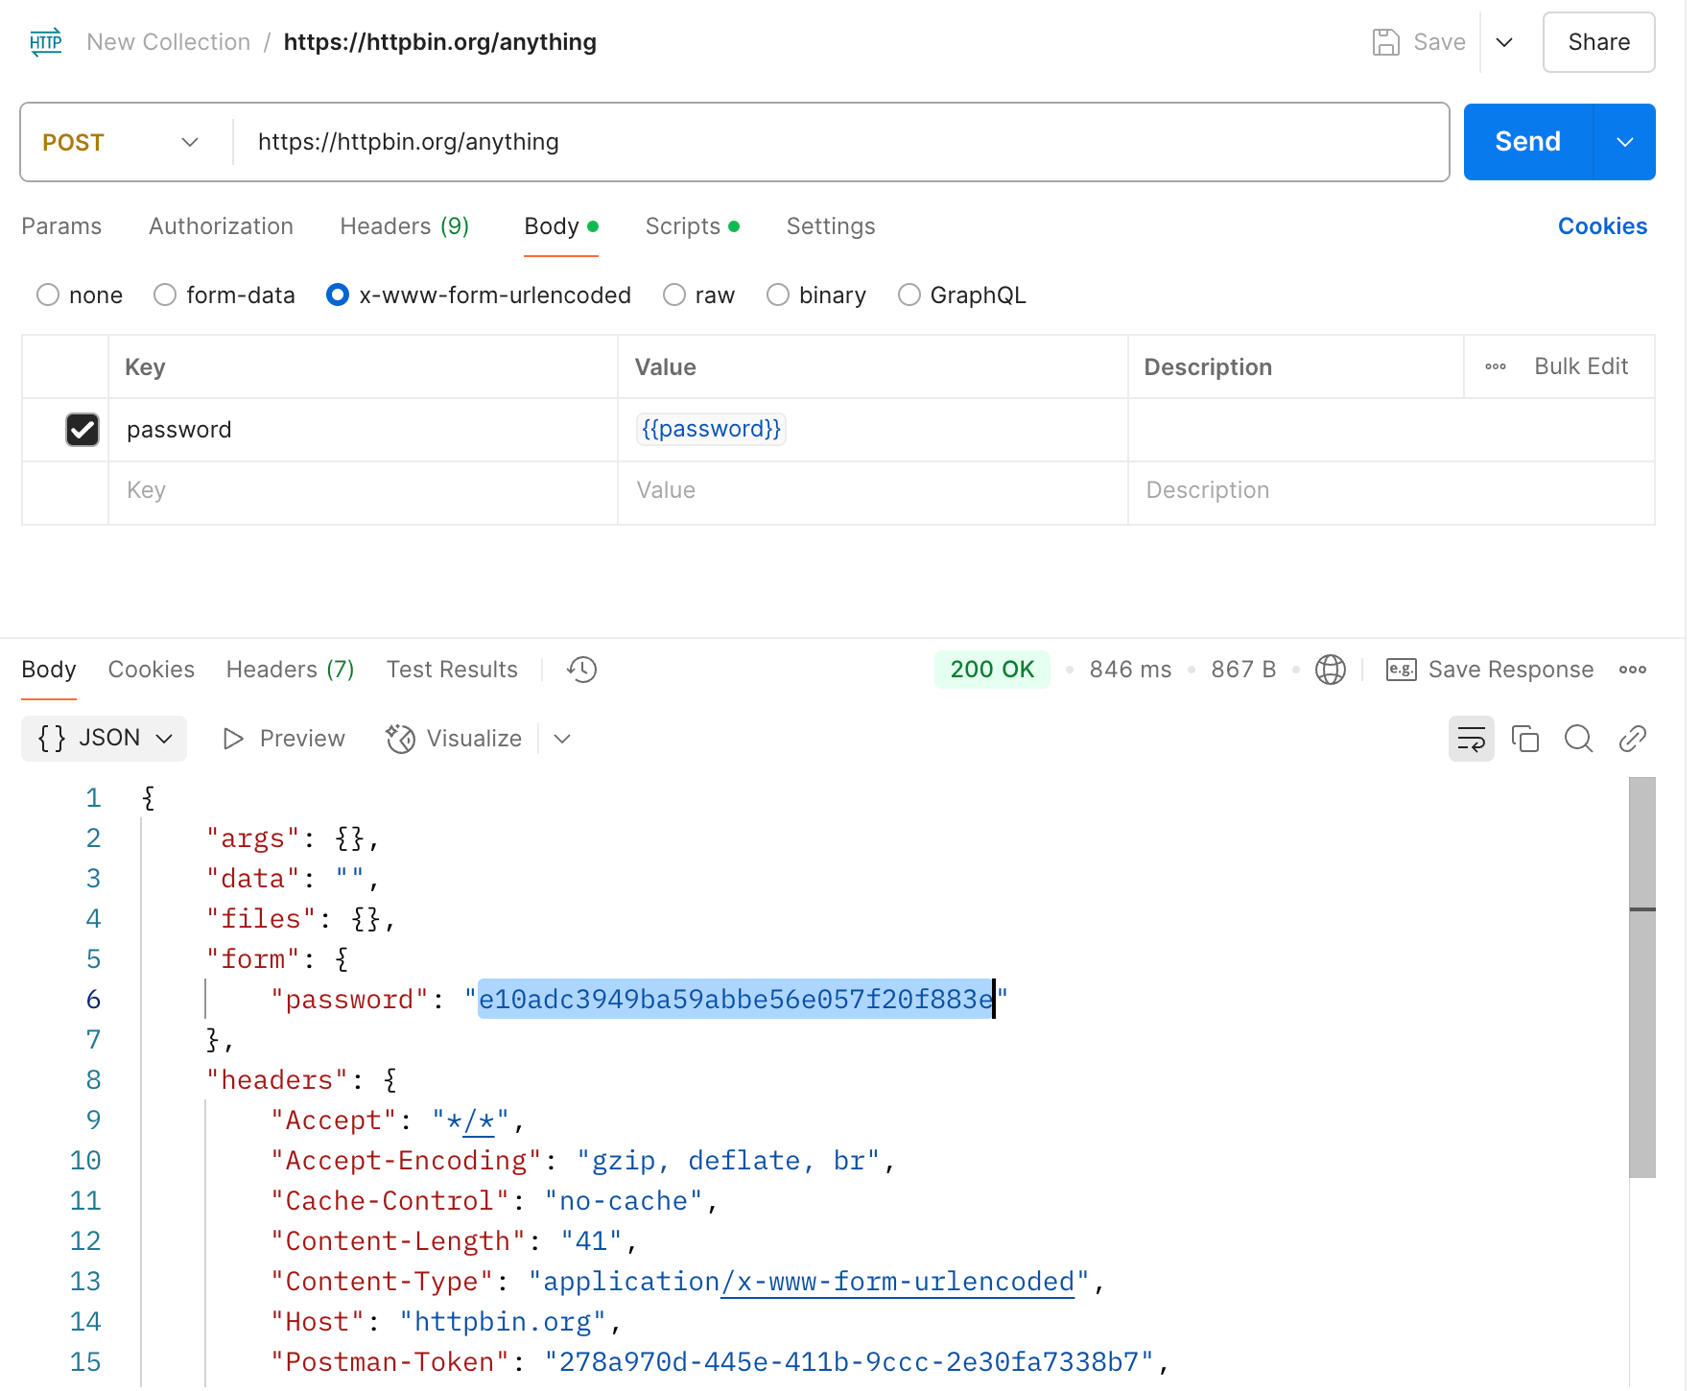Copy the response body to clipboard
The width and height of the screenshot is (1700, 1391).
point(1525,739)
